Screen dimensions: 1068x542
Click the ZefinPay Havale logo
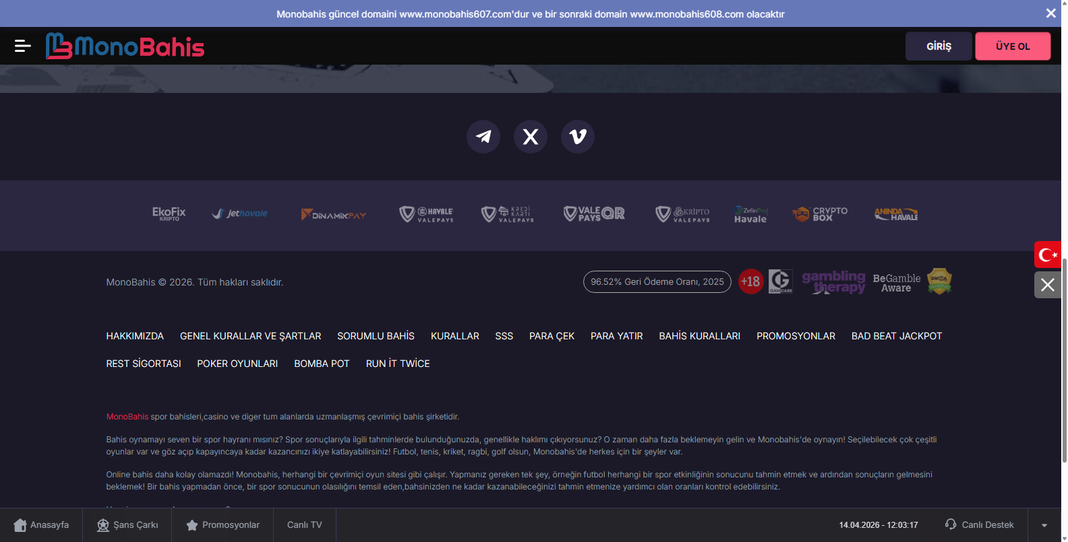[750, 214]
